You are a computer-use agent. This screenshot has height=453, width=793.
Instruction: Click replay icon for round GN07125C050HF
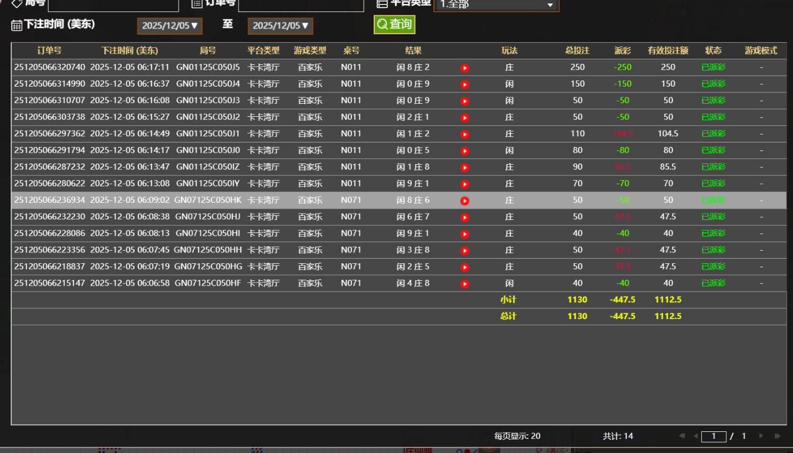coord(464,284)
